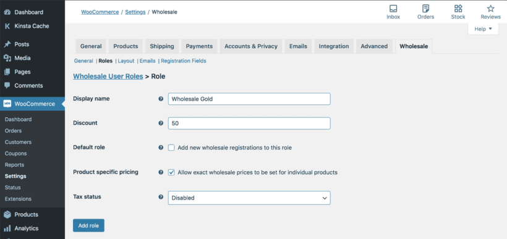
Task: Switch to the Shipping tab
Action: [162, 46]
